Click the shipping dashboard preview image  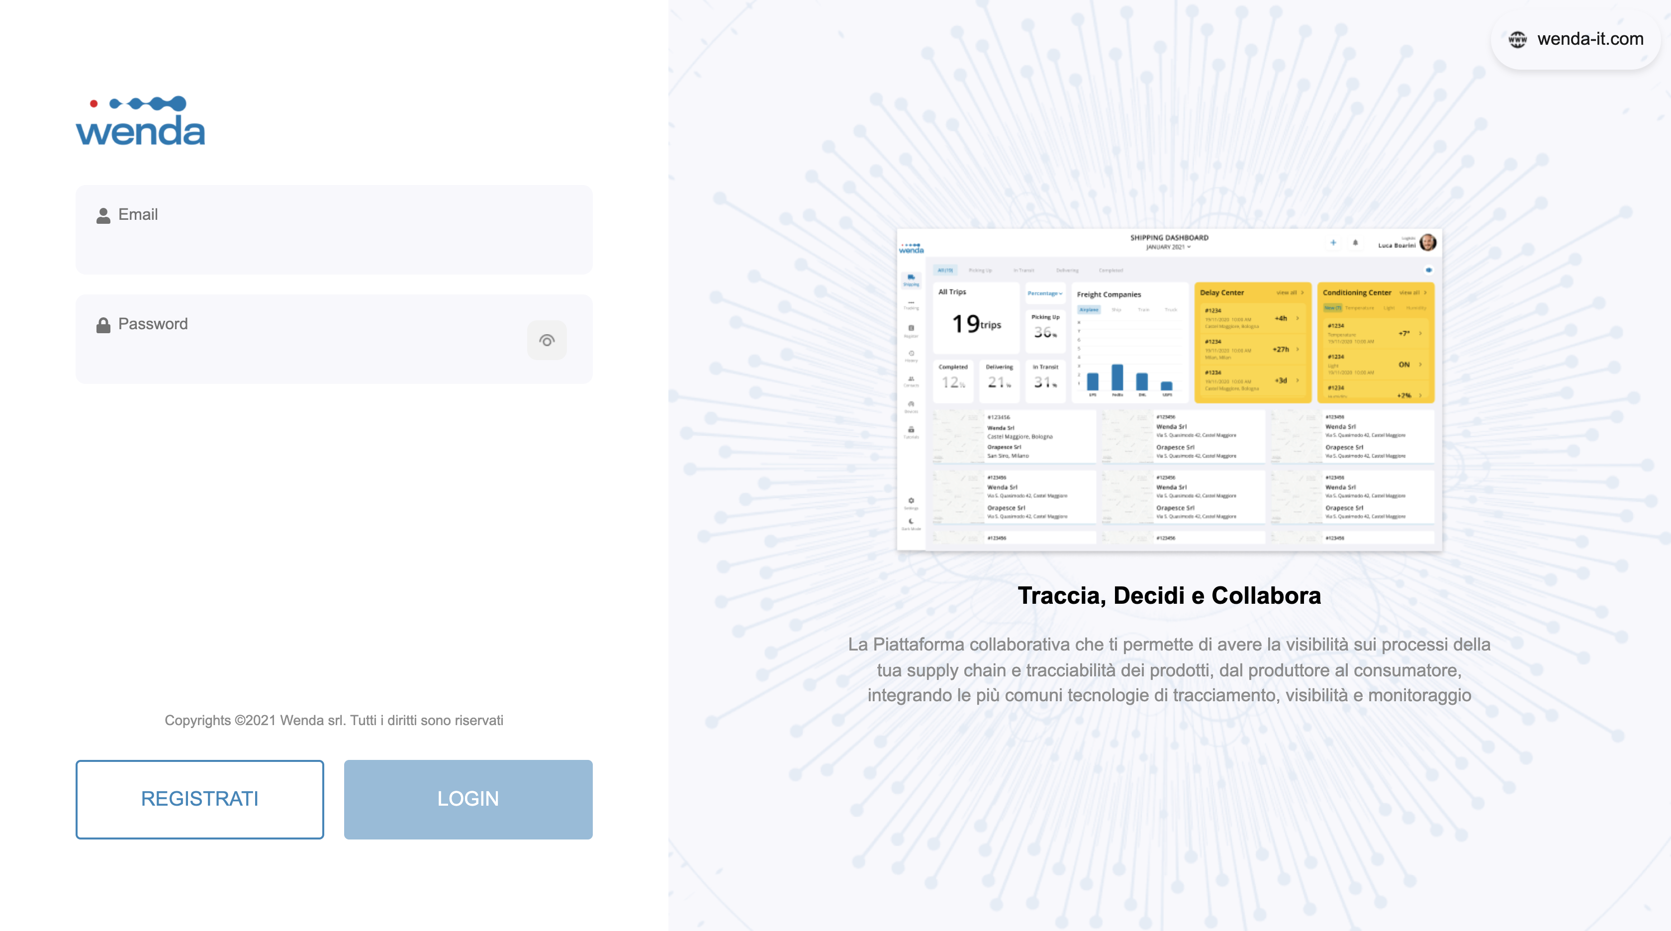point(1169,389)
